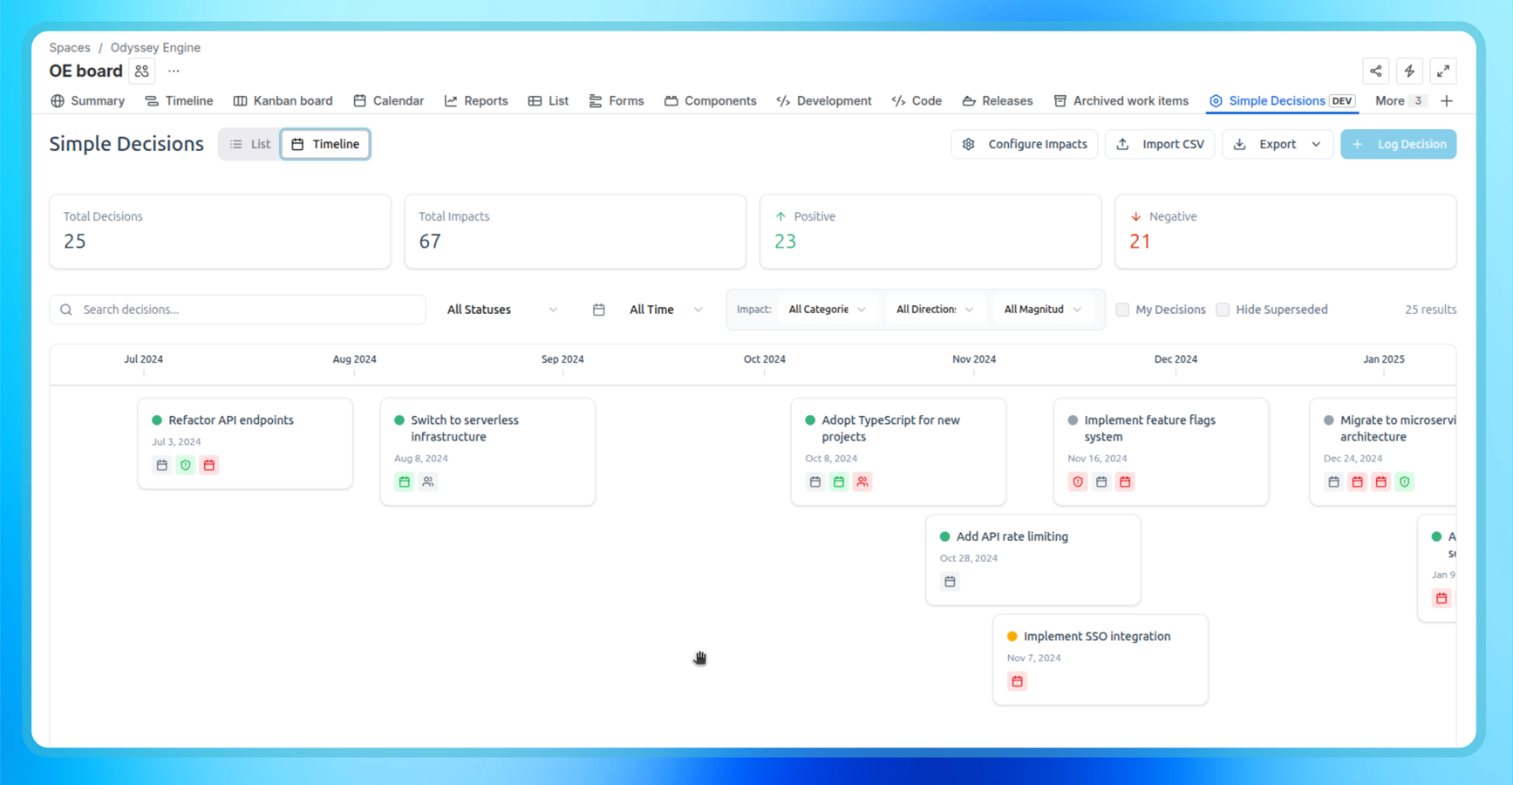Image resolution: width=1513 pixels, height=785 pixels.
Task: Expand the board to fullscreen with arrows icon
Action: tap(1443, 71)
